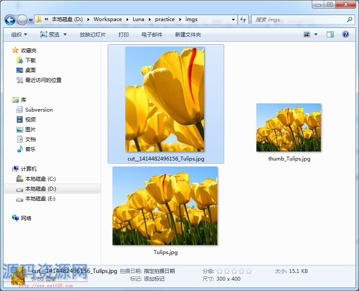Image resolution: width=359 pixels, height=291 pixels.
Task: Open 本地磁盘 (D:) drive in sidebar
Action: click(52, 189)
